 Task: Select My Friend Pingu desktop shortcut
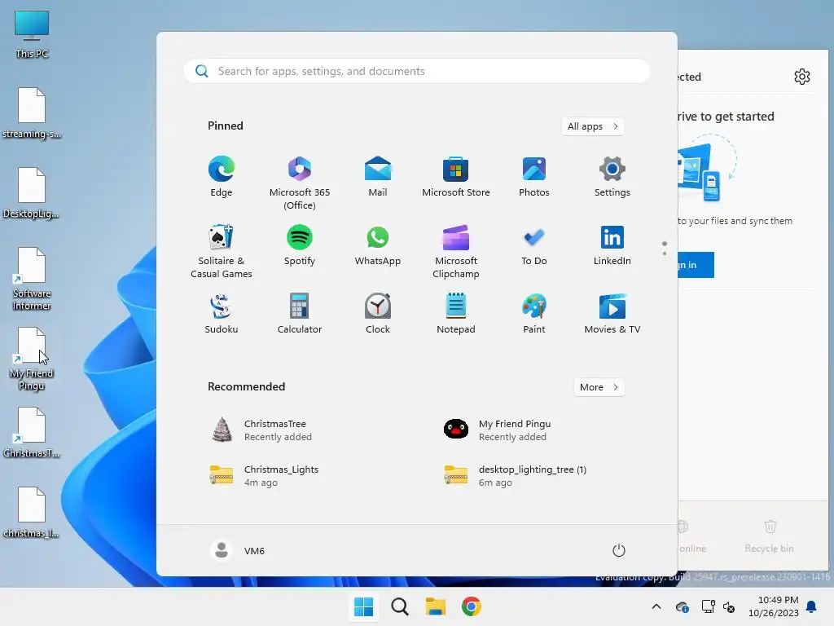click(32, 359)
